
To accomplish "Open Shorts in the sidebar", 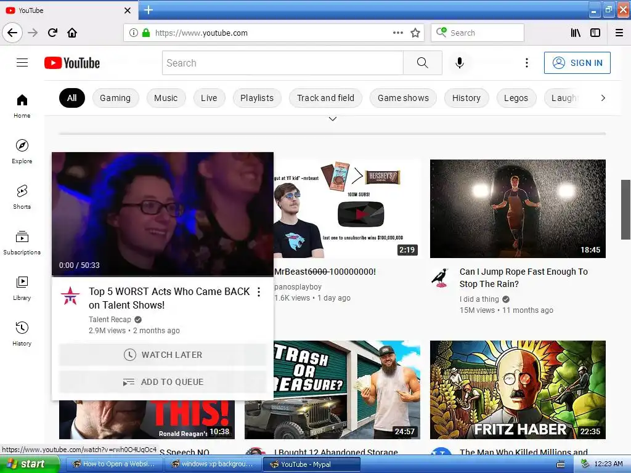I will click(22, 197).
